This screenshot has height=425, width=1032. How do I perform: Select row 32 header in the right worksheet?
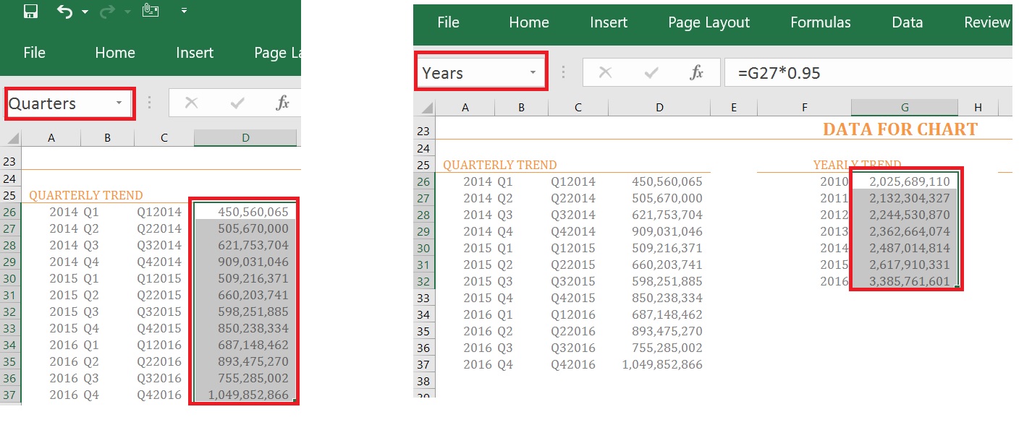[x=425, y=281]
